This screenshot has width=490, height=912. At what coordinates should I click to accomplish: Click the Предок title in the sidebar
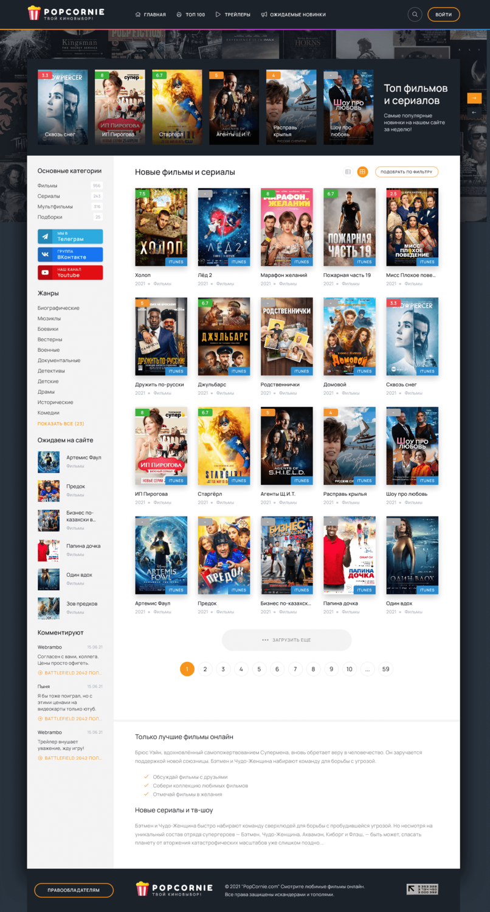tap(75, 486)
